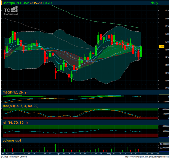This screenshot has height=158, width=169.
Task: Open the macd1(12, 26, 9) indicator header
Action: click(x=15, y=92)
